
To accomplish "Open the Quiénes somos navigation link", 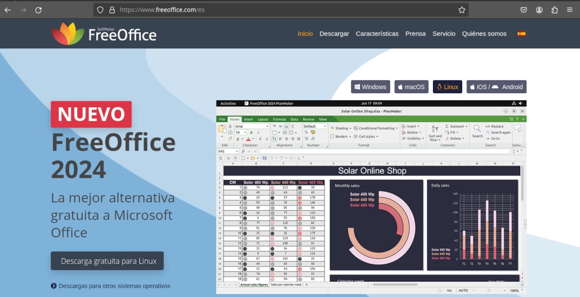I will coord(484,33).
